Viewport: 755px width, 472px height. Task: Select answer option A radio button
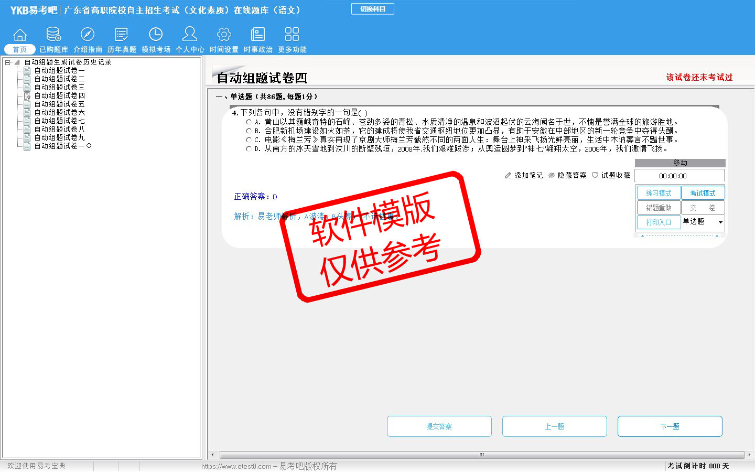click(249, 122)
